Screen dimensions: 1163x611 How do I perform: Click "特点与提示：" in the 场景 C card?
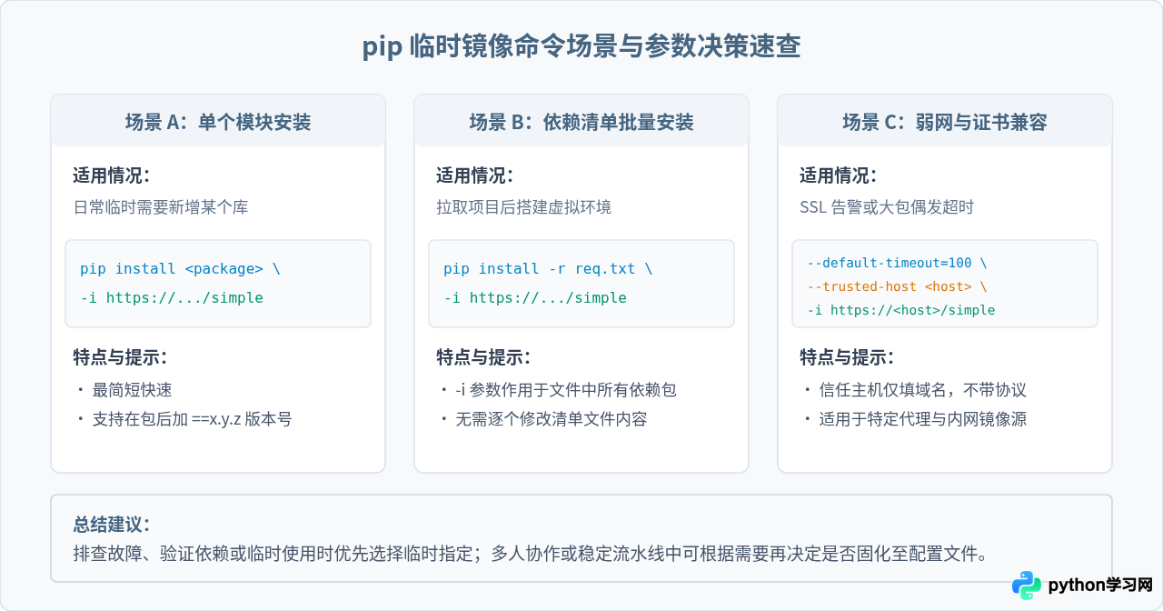point(847,357)
